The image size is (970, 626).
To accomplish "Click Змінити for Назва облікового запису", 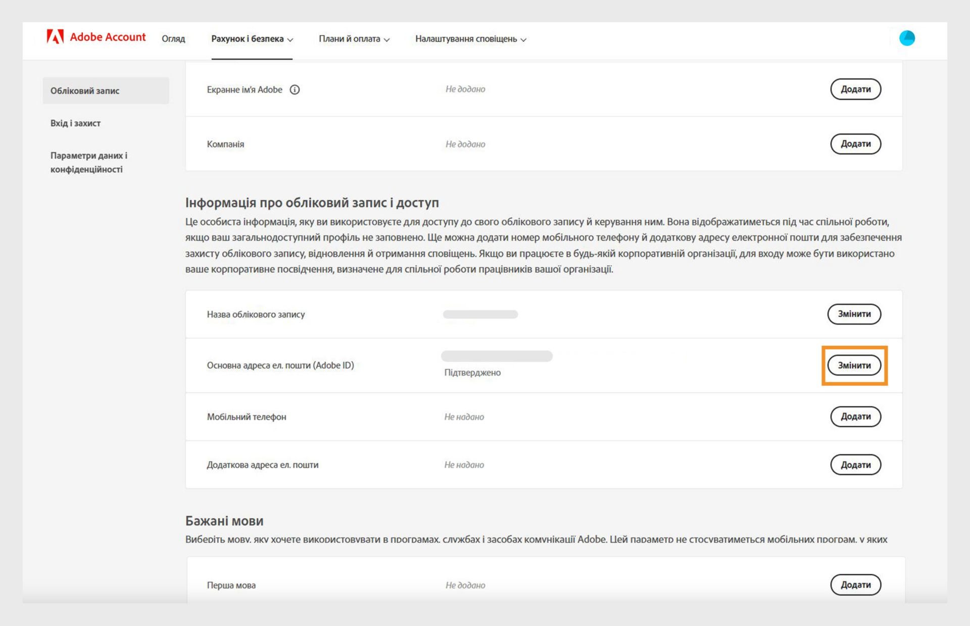I will point(854,314).
